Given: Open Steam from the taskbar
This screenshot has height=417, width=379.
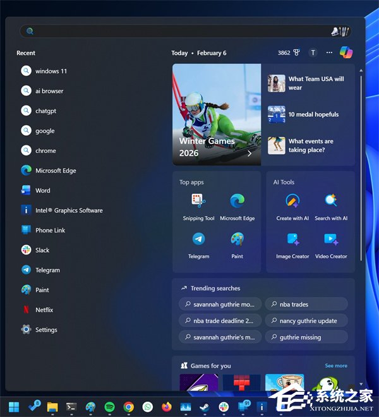Looking at the screenshot, I should (205, 407).
